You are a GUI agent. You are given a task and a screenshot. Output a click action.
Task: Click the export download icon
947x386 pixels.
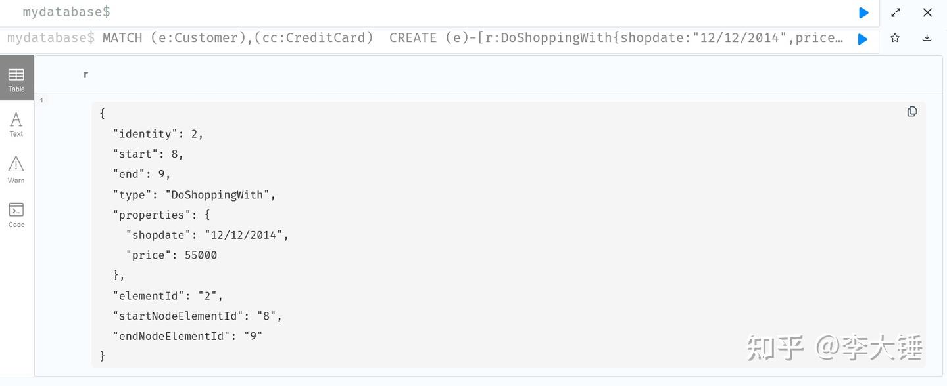click(x=927, y=38)
